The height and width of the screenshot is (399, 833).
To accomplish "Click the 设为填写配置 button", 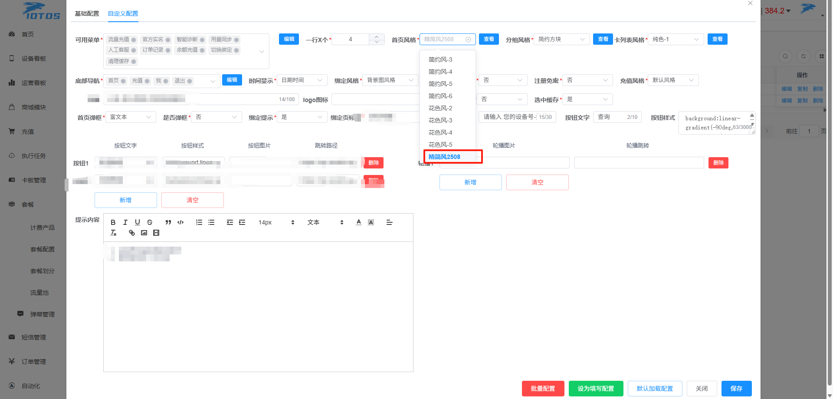I will [596, 389].
